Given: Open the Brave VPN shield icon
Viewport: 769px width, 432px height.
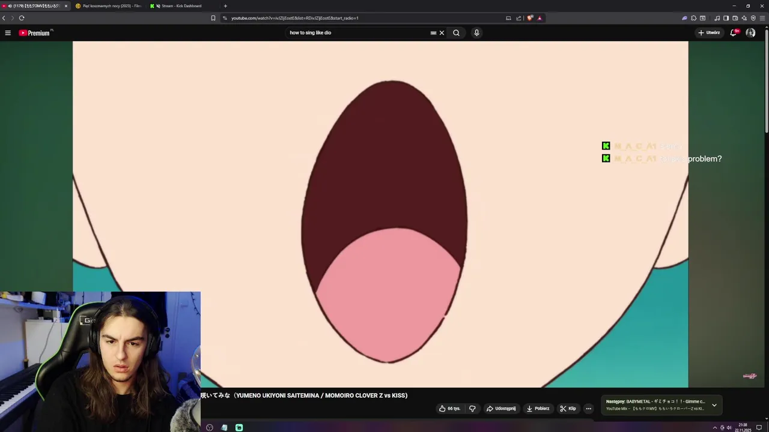Looking at the screenshot, I should click(x=753, y=18).
